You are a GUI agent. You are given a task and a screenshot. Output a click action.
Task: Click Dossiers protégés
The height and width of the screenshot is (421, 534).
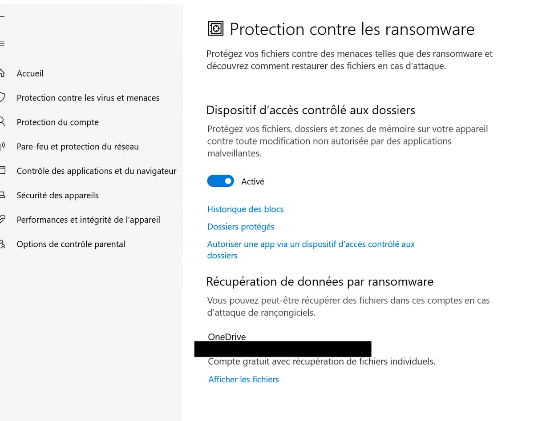coord(240,226)
